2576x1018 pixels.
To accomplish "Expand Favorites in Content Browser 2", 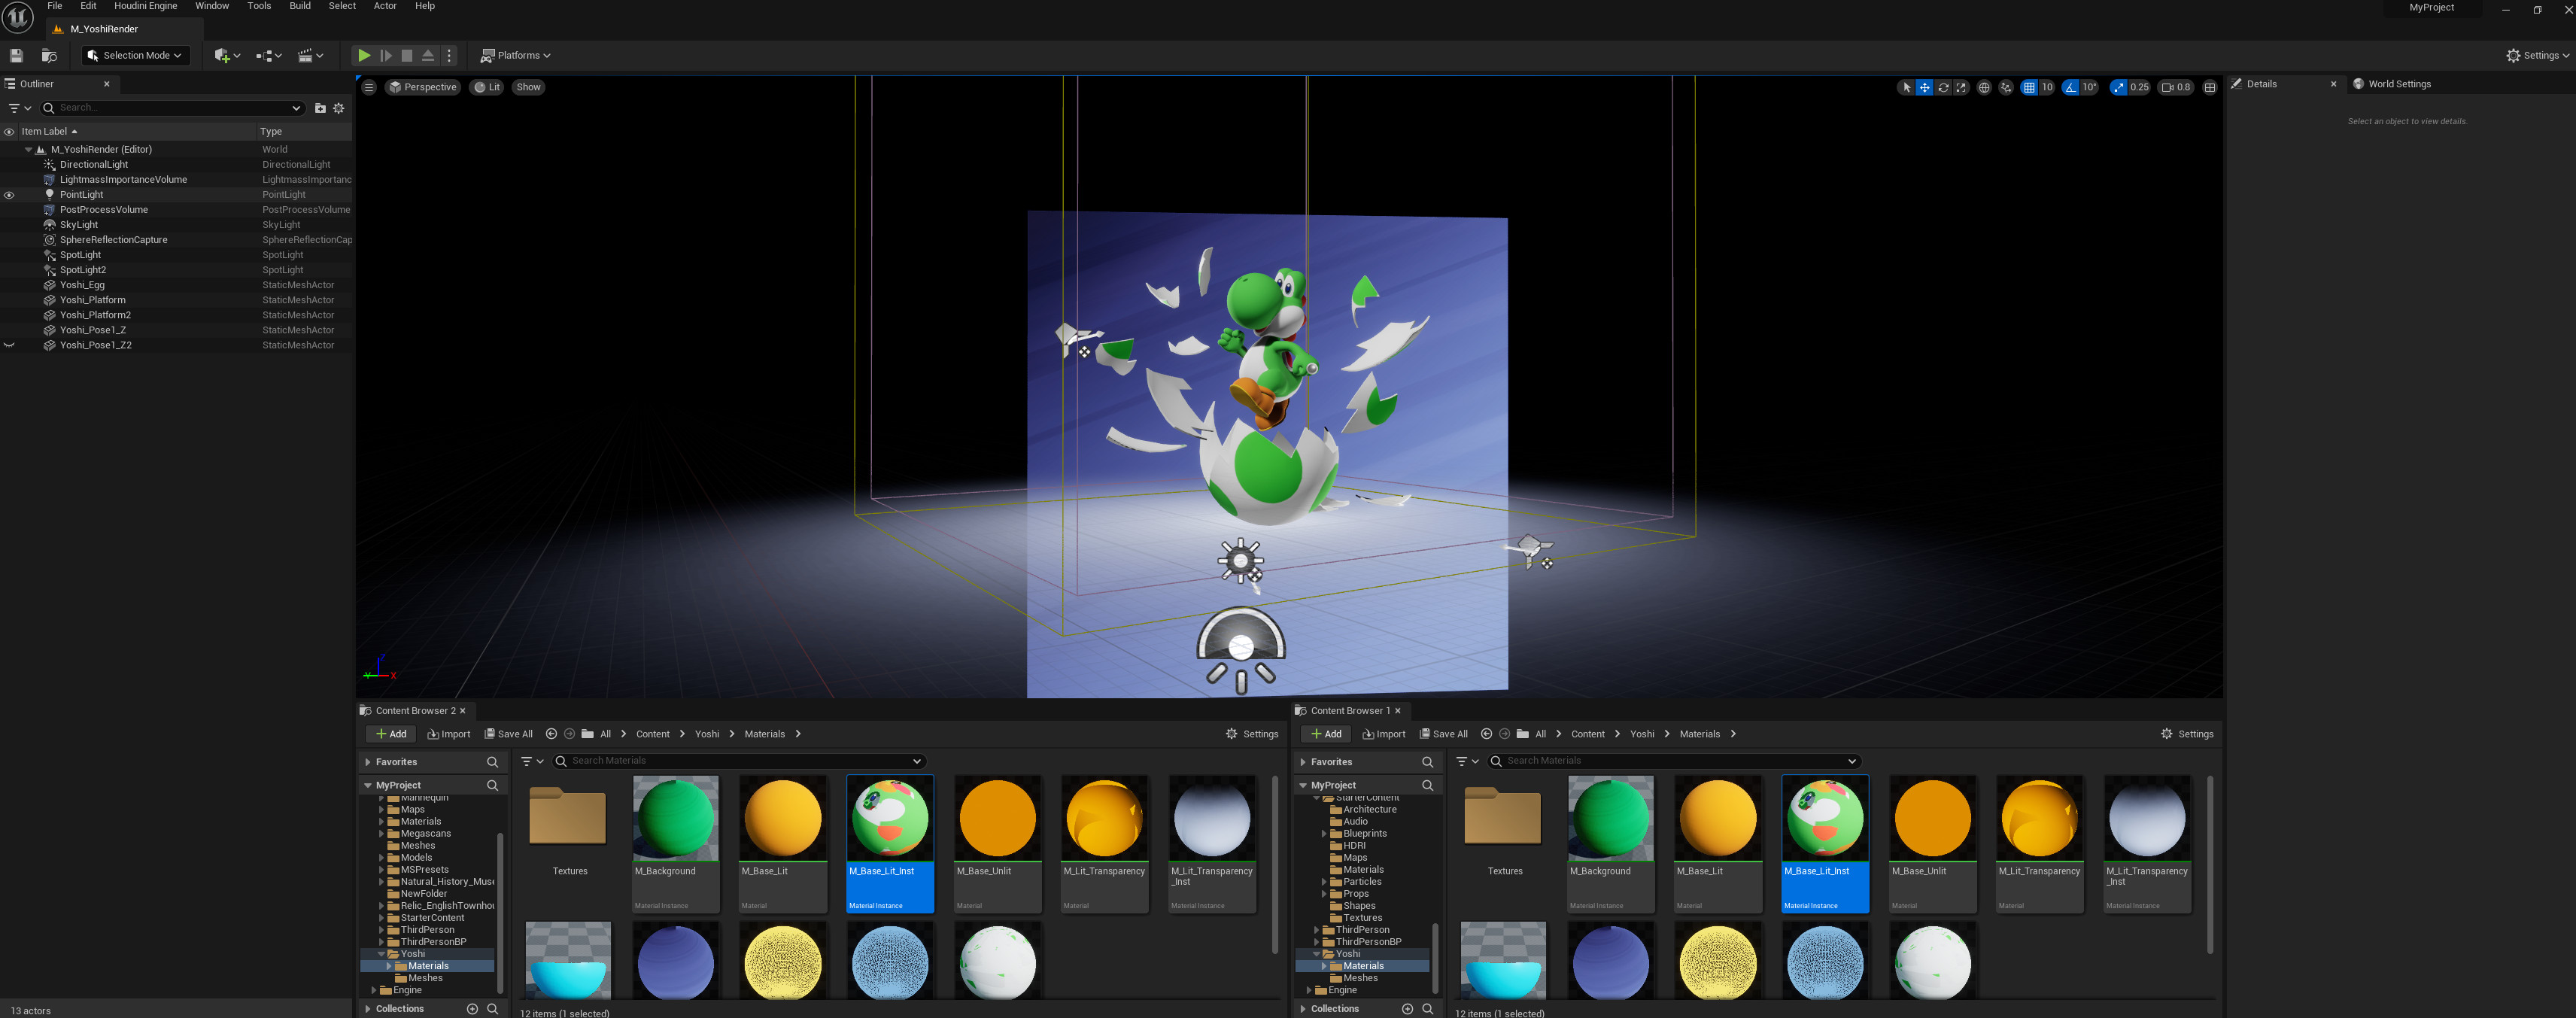I will (368, 762).
